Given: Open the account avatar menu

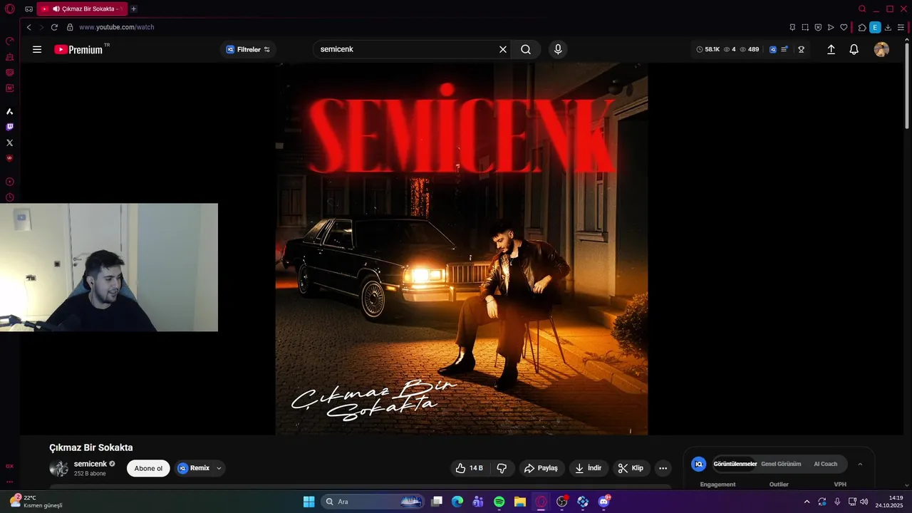Looking at the screenshot, I should click(881, 49).
